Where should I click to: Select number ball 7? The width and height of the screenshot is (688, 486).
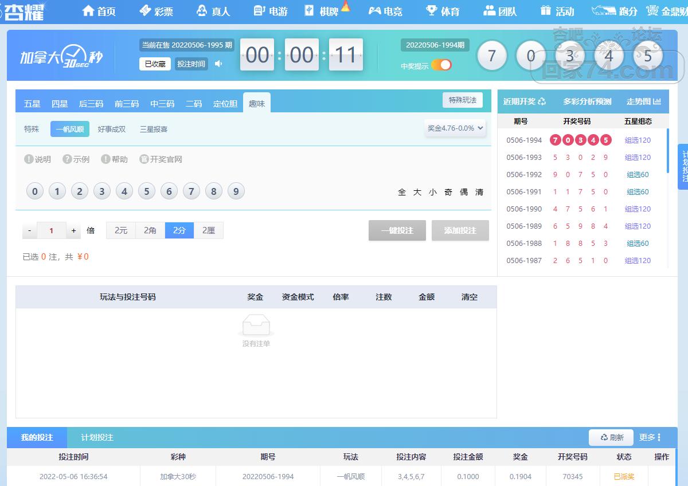click(191, 191)
